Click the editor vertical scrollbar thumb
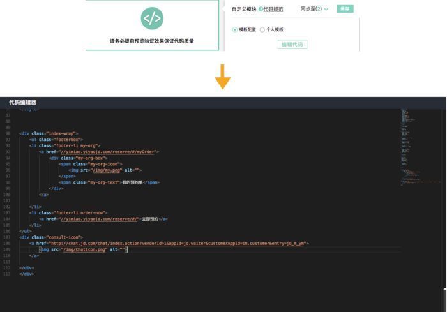447x312 pixels. [444, 299]
